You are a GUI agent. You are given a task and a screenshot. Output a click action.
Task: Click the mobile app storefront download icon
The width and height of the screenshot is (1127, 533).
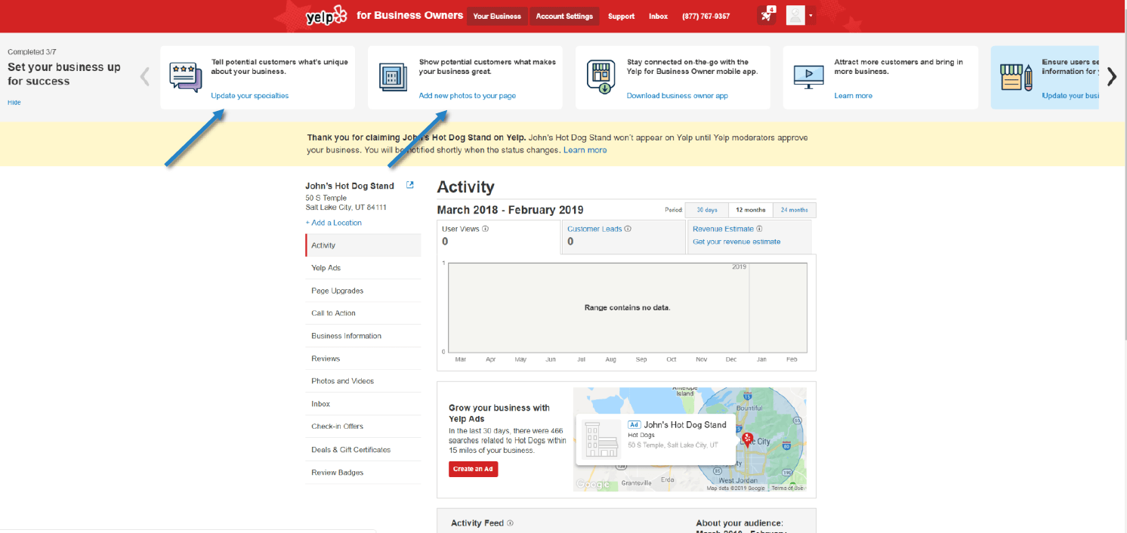(x=601, y=77)
